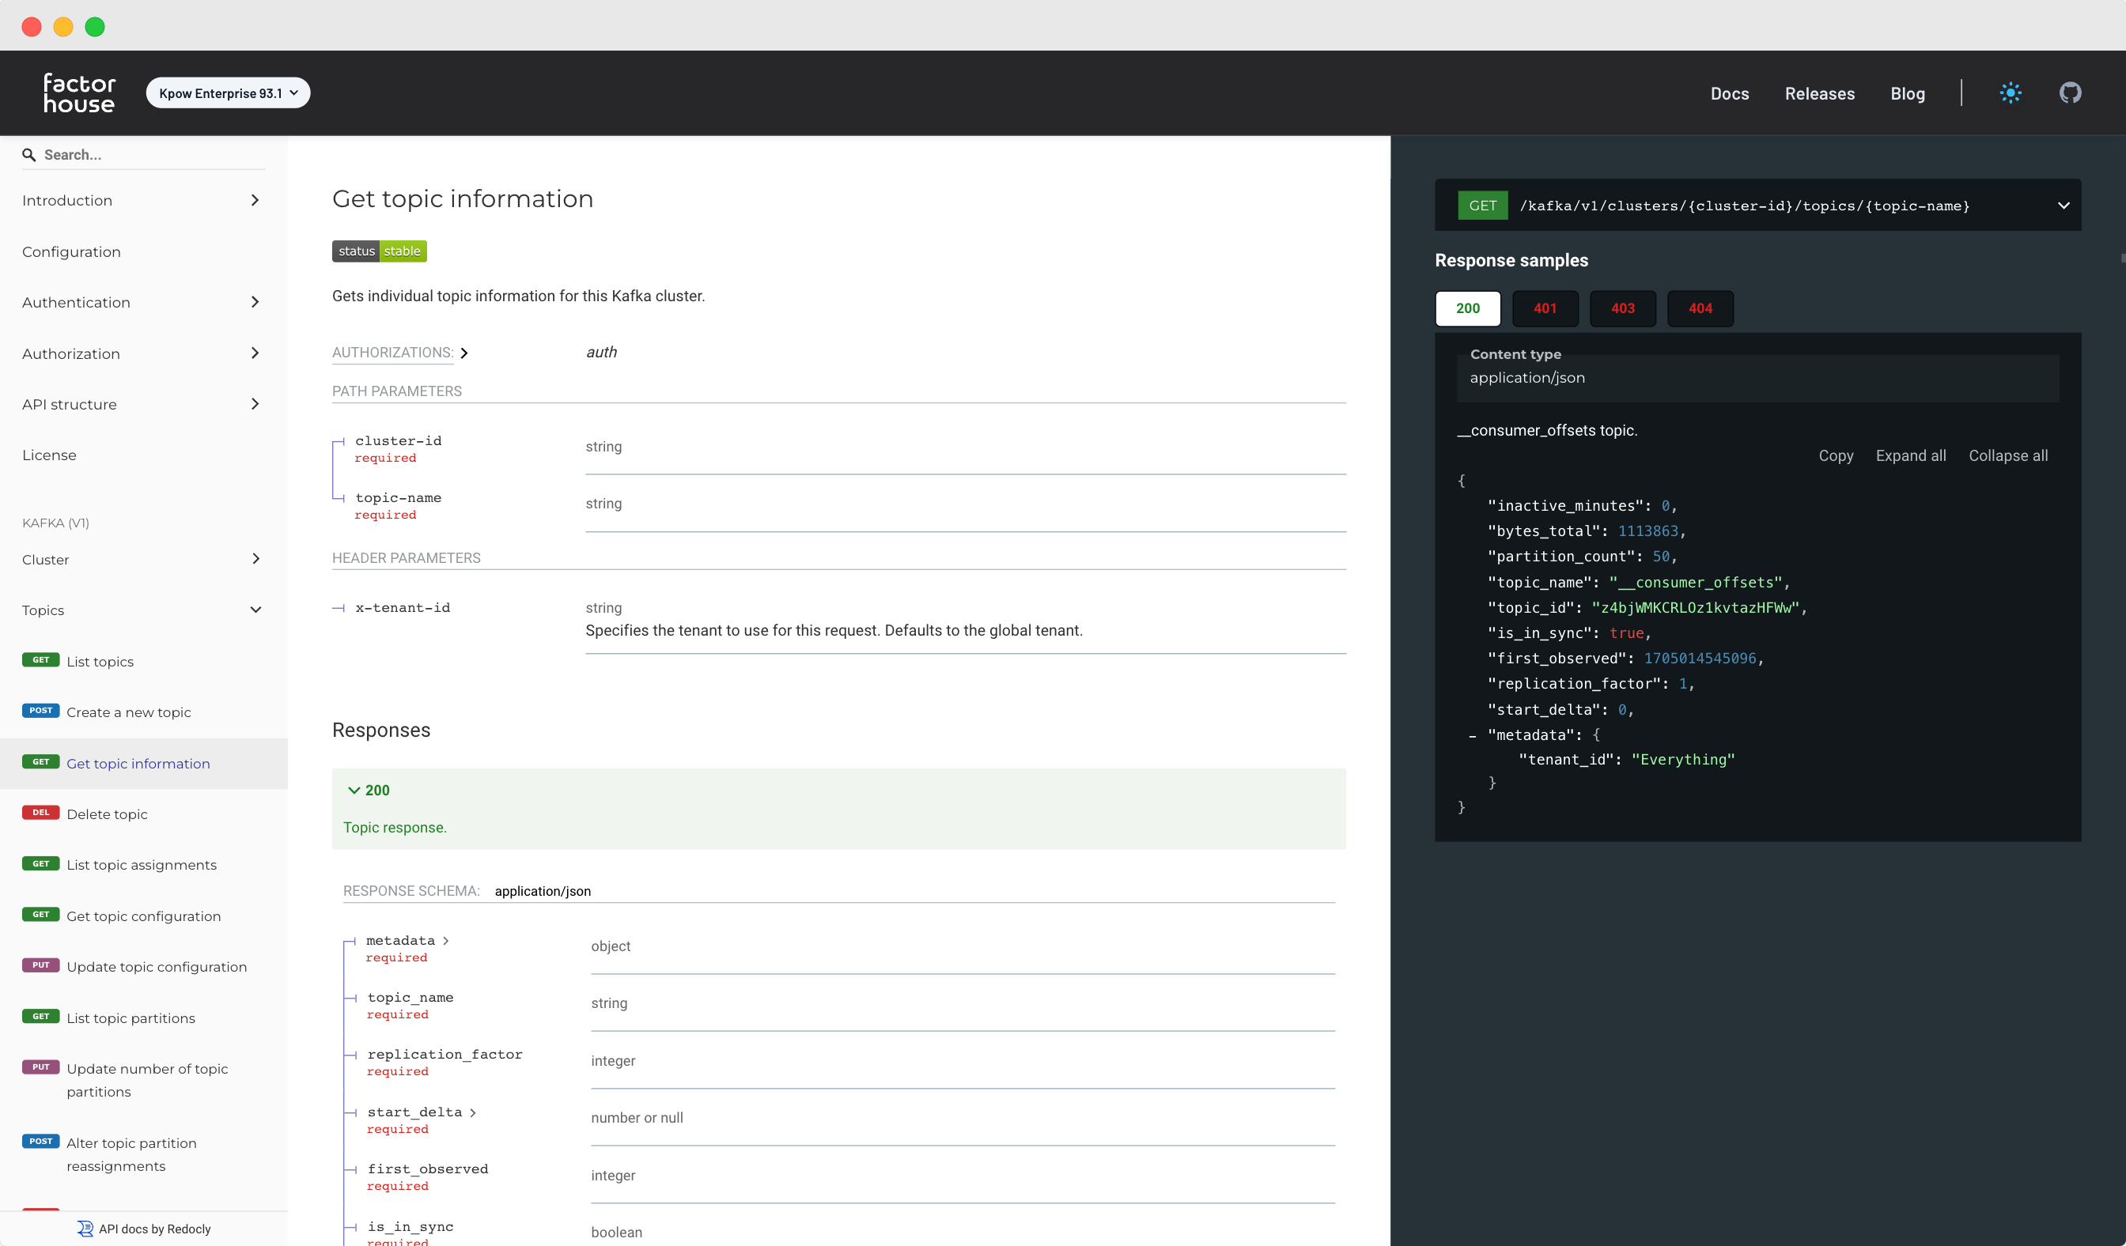Click the Redocly logo icon at sidebar bottom
2126x1246 pixels.
[x=86, y=1229]
